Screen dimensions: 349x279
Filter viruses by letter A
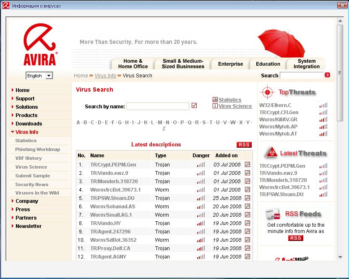click(78, 123)
